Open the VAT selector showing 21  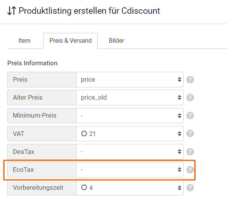130,134
